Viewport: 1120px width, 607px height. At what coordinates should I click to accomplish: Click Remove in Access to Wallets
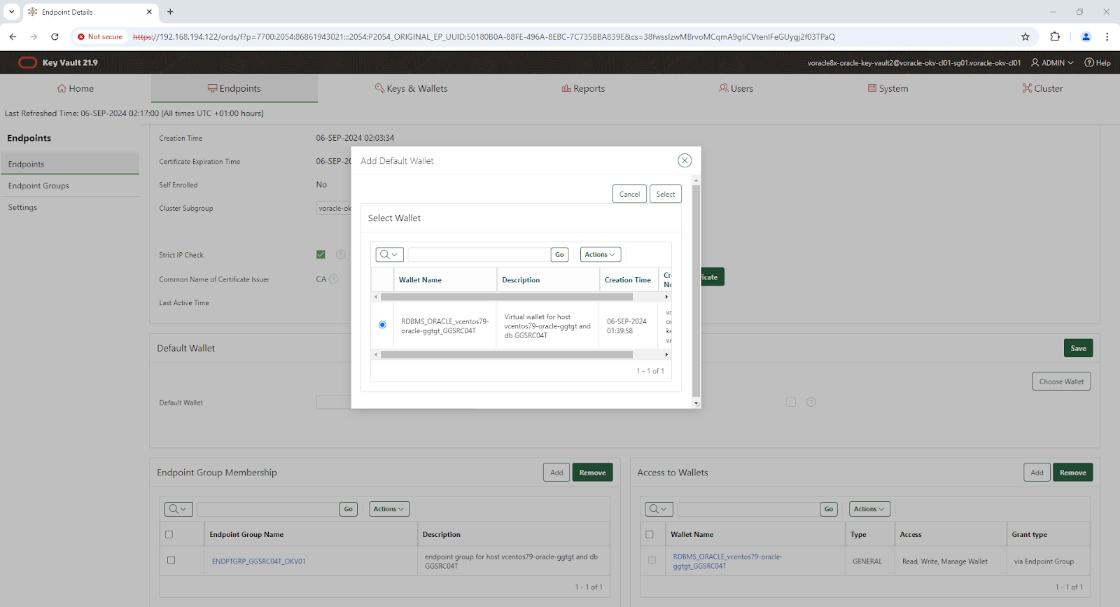tap(1072, 473)
